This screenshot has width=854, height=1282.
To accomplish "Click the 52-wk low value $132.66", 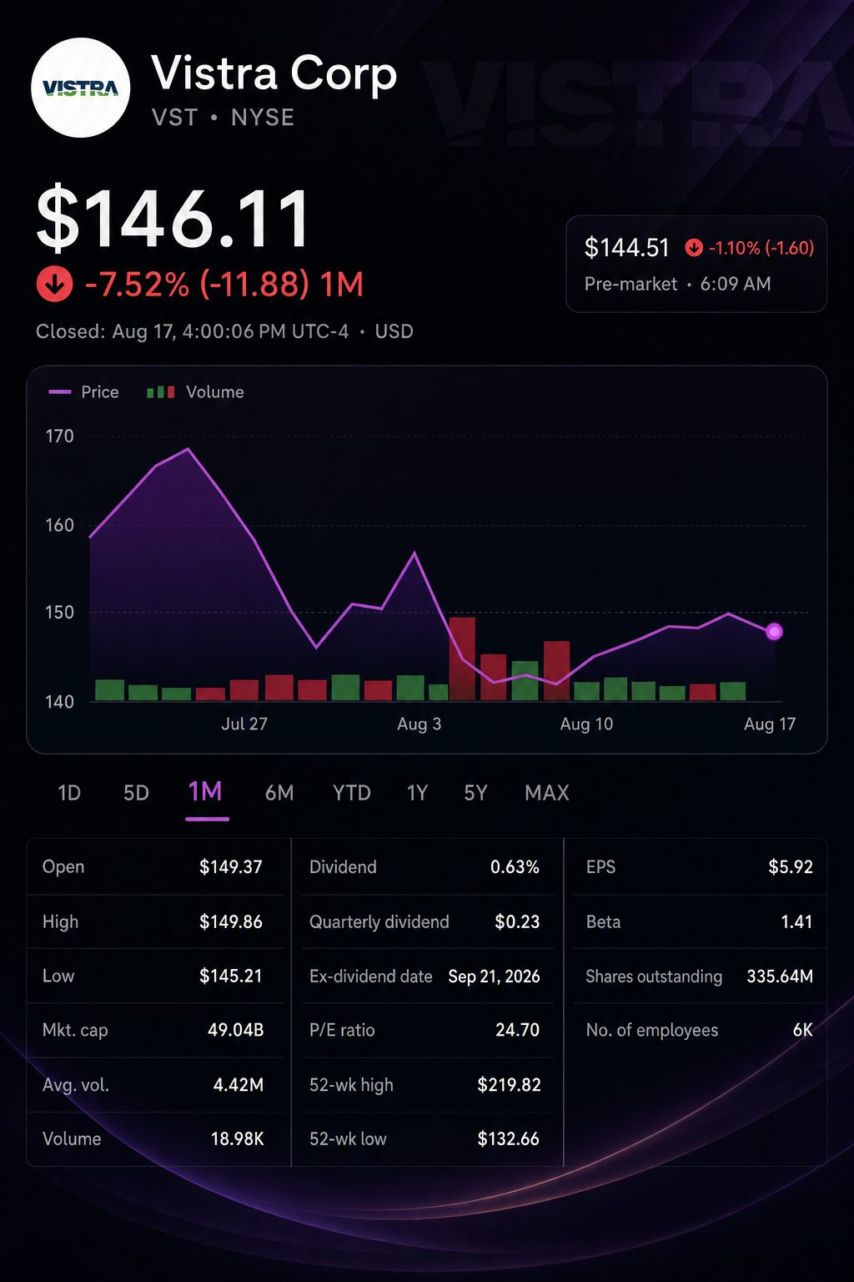I will 509,1139.
